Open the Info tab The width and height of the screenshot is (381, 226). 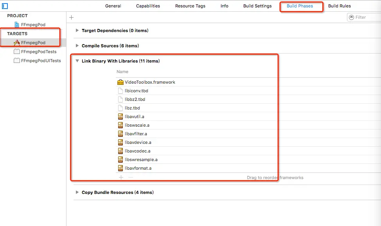coord(224,6)
